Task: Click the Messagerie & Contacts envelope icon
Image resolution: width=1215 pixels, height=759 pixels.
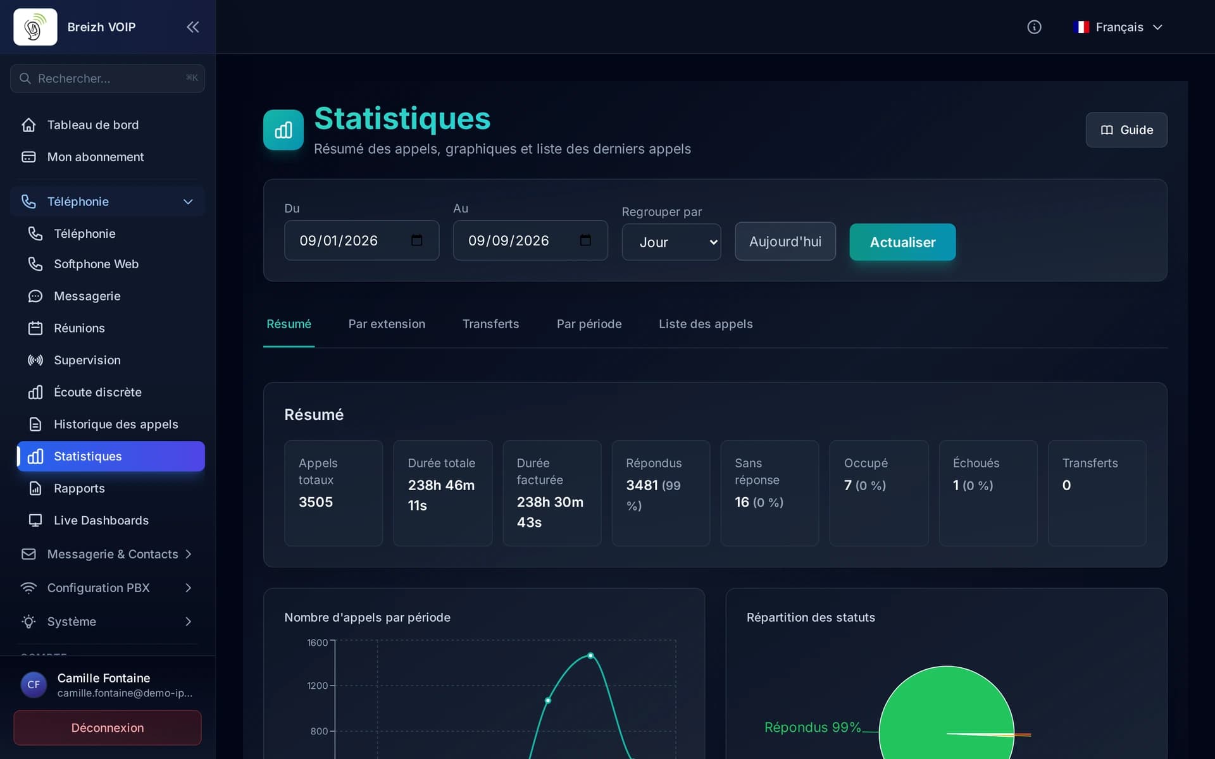Action: pyautogui.click(x=28, y=554)
